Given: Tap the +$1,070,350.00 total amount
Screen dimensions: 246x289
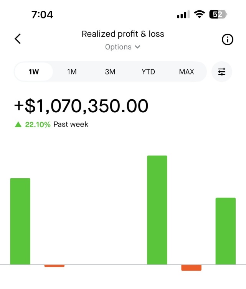Looking at the screenshot, I should (81, 106).
